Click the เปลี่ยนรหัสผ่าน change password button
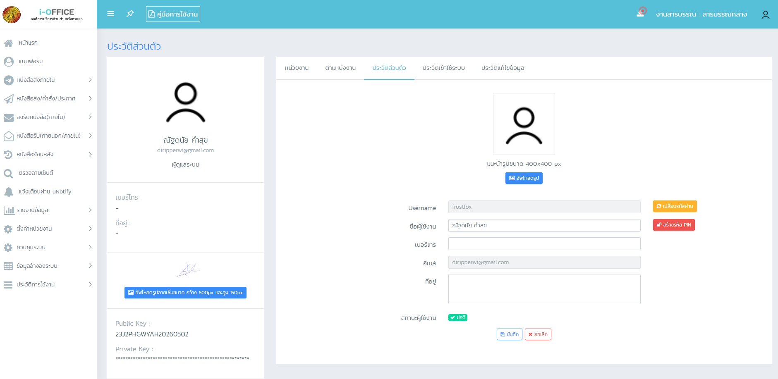This screenshot has width=778, height=379. pos(675,206)
